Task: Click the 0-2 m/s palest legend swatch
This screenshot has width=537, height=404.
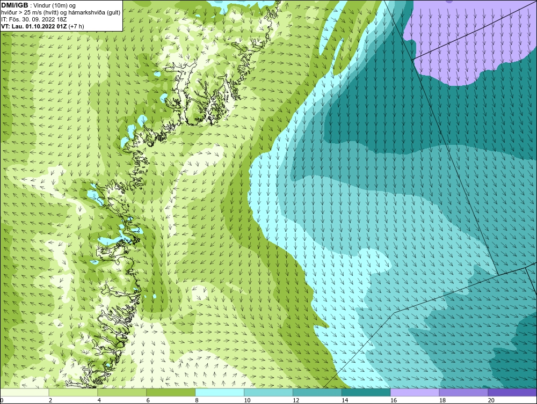Action: tap(25, 392)
